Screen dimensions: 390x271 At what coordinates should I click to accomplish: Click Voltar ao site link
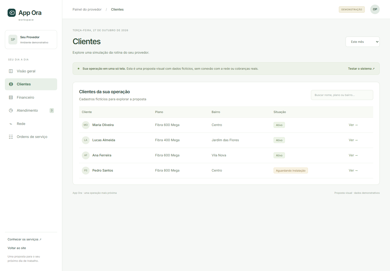(x=17, y=248)
